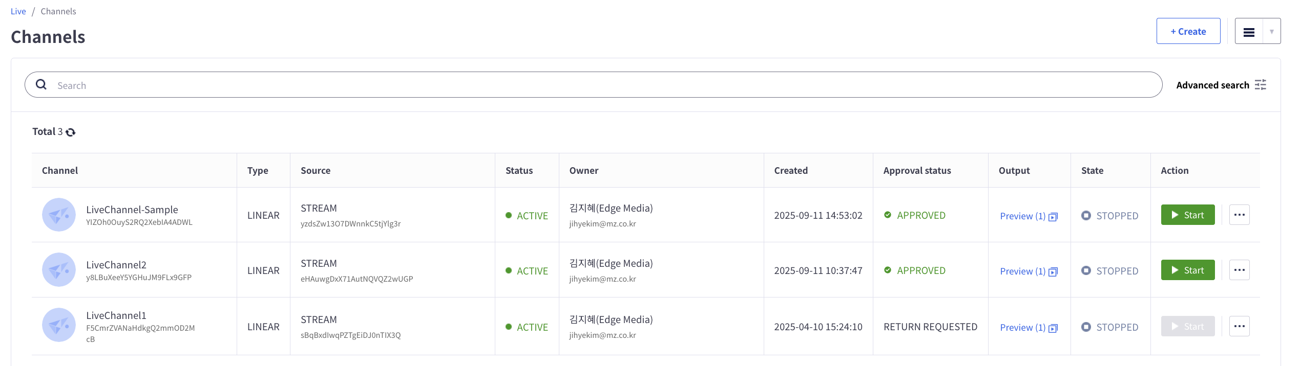Start the LiveChannel2 channel
Image resolution: width=1300 pixels, height=366 pixels.
pos(1187,270)
